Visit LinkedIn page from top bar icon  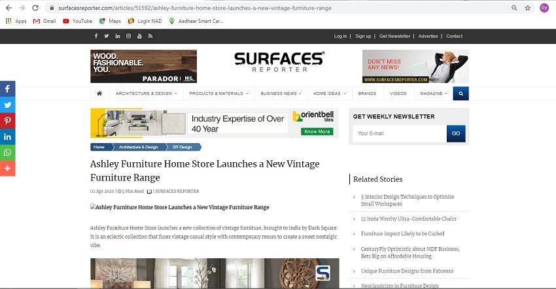(118, 36)
